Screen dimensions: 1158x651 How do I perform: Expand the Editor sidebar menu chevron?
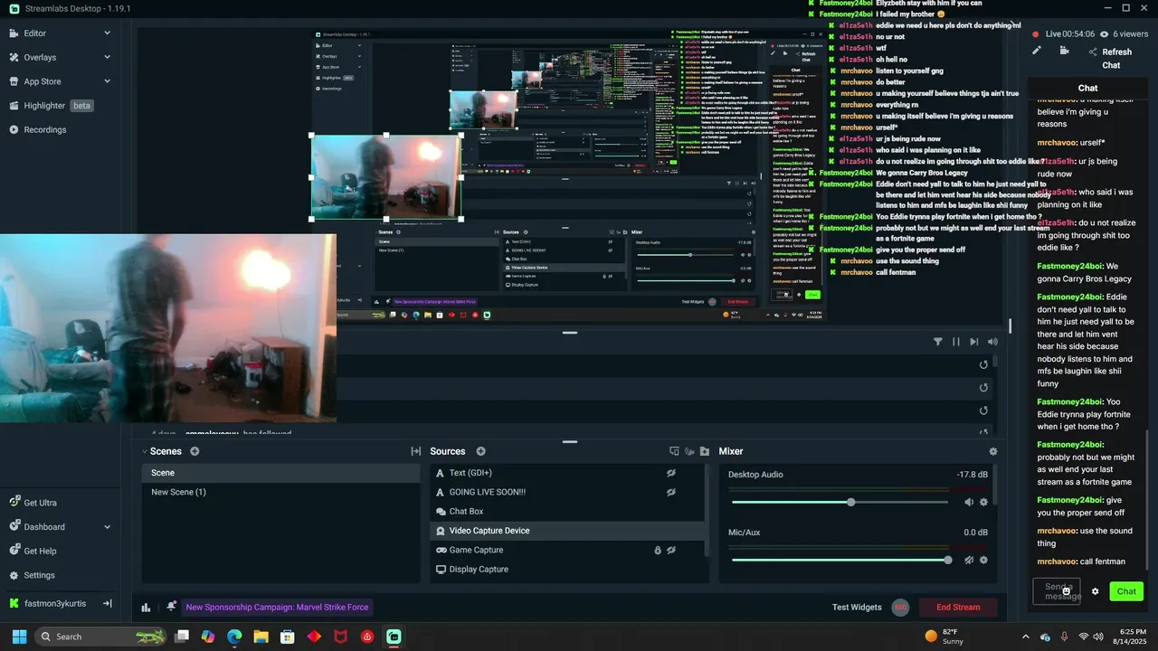click(107, 33)
